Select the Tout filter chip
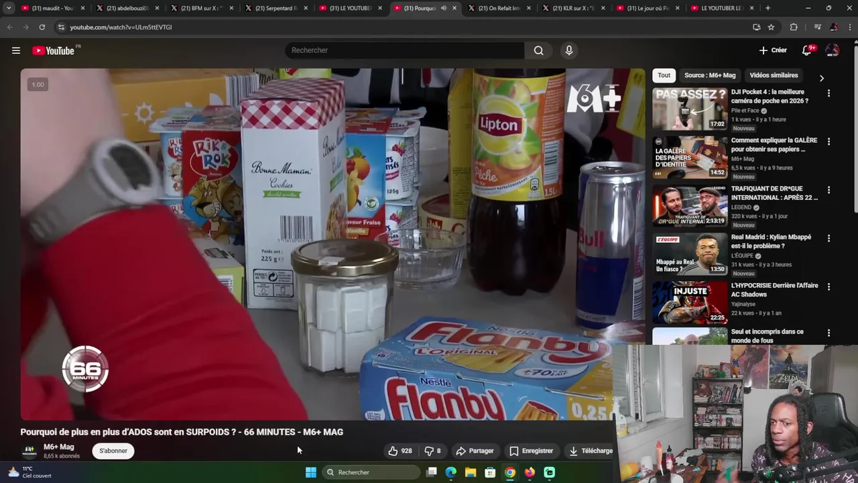858x483 pixels. (x=664, y=75)
